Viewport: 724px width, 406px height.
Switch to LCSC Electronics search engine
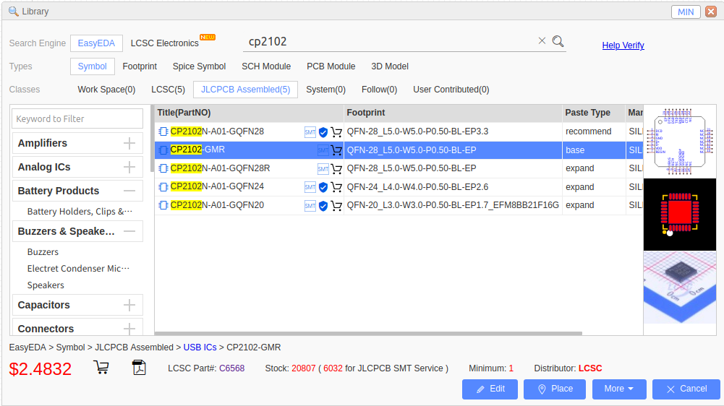(164, 43)
